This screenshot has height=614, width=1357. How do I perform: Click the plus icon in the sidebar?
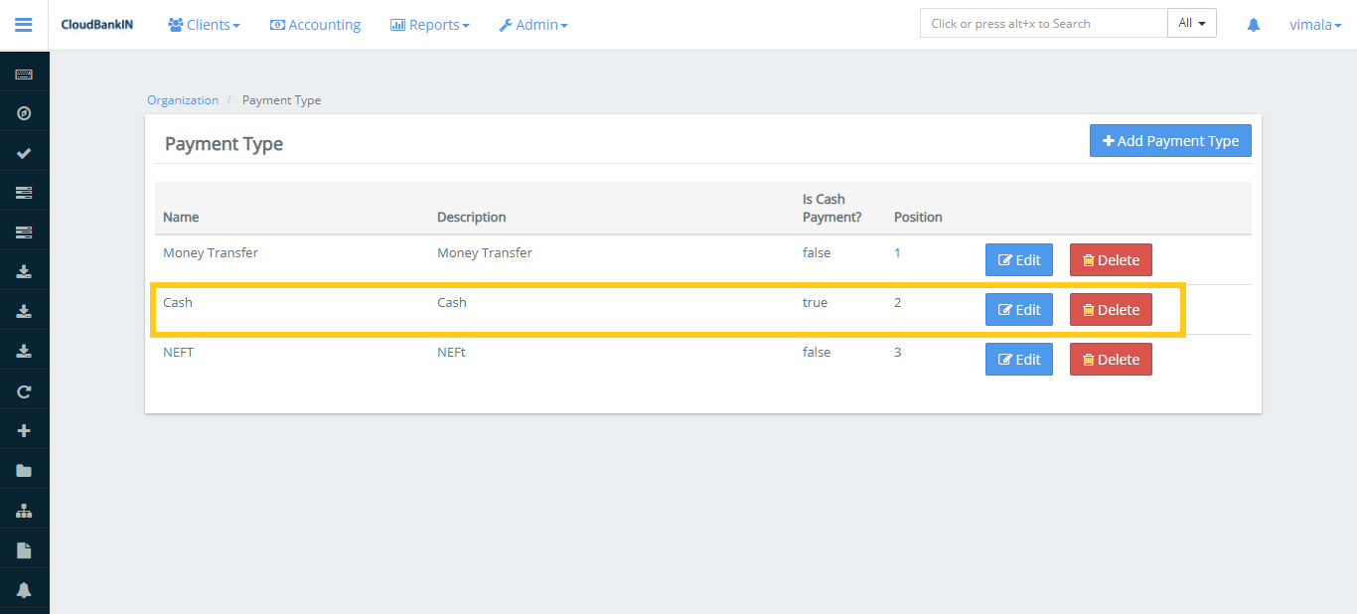pyautogui.click(x=24, y=431)
